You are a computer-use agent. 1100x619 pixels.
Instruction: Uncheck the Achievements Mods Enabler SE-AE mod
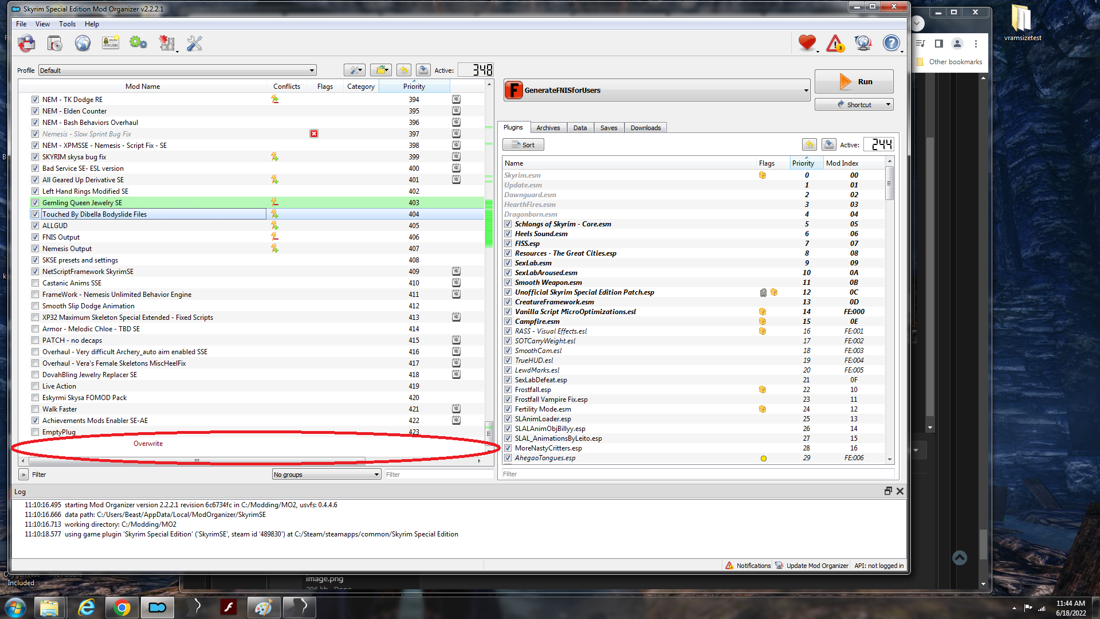(x=36, y=421)
